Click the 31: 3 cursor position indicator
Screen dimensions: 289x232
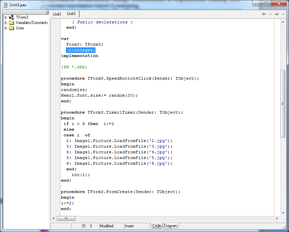tap(85, 226)
